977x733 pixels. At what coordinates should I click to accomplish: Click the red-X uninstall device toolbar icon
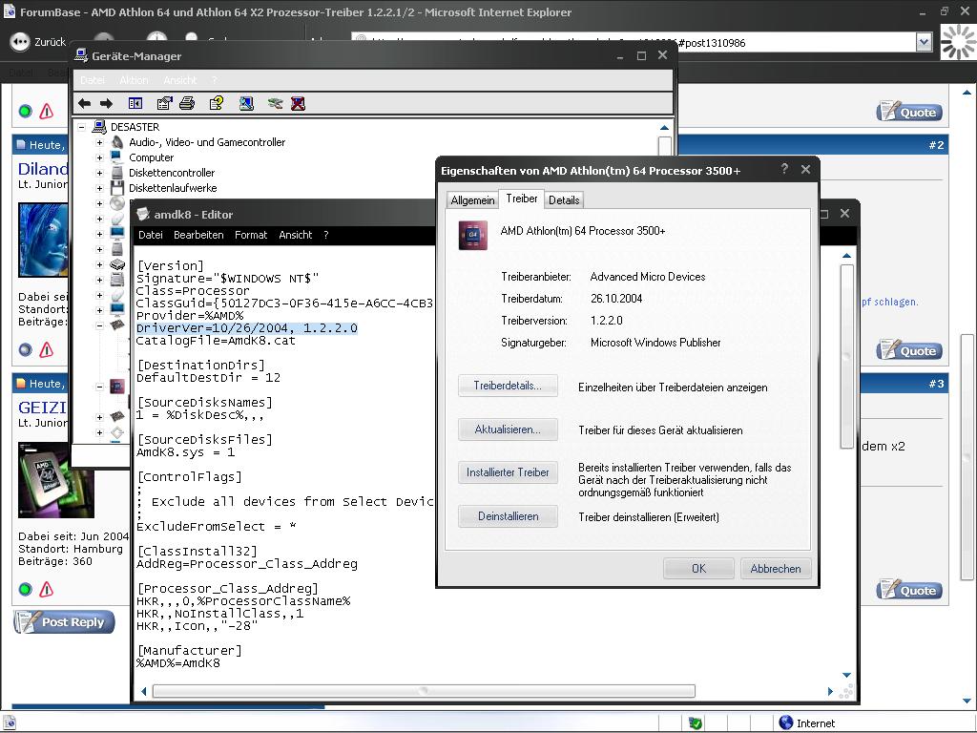(x=298, y=103)
